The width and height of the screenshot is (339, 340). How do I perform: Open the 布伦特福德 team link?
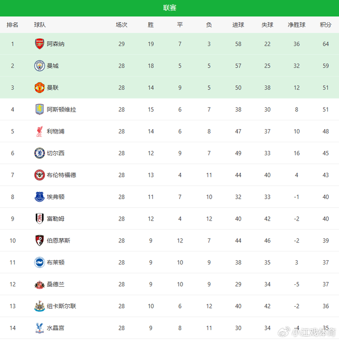pyautogui.click(x=62, y=175)
